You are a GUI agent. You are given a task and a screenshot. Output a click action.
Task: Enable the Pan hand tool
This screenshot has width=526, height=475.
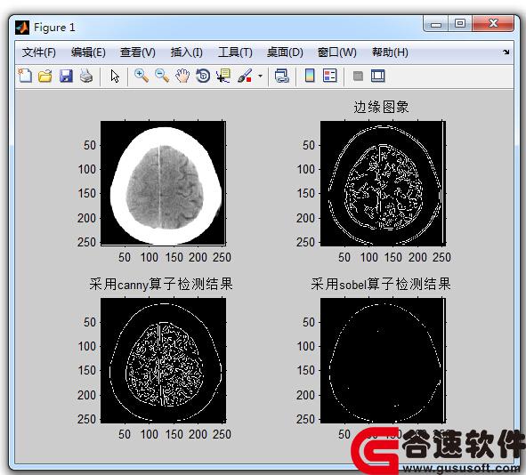coord(182,76)
